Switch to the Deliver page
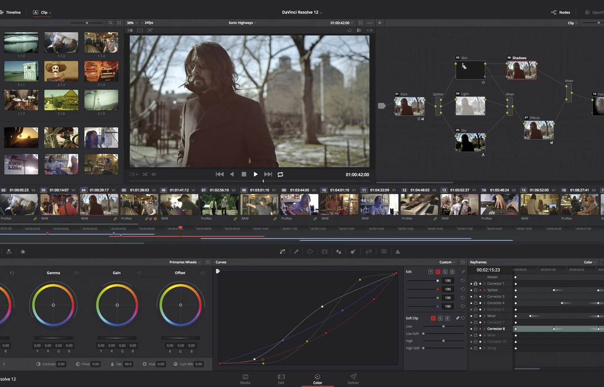Image resolution: width=604 pixels, height=387 pixels. 353,378
